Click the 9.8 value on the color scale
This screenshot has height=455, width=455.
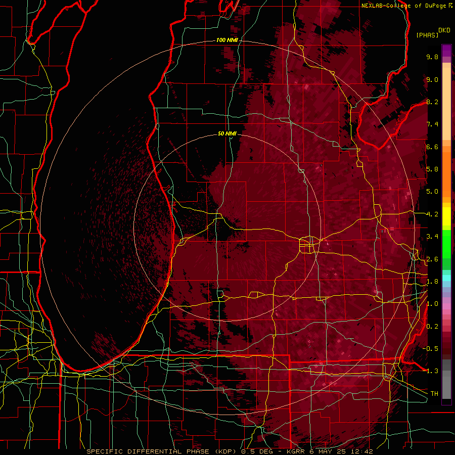tap(432, 57)
